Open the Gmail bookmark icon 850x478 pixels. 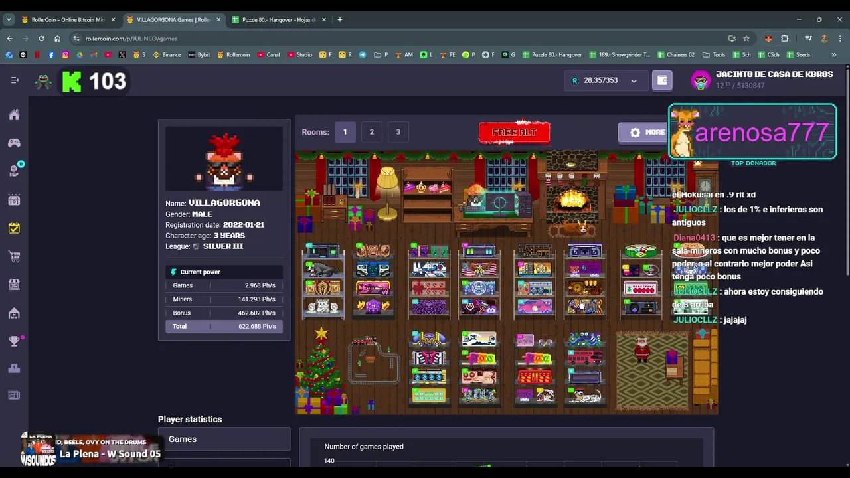[94, 55]
